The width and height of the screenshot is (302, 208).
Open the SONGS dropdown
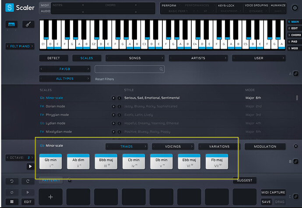point(135,58)
